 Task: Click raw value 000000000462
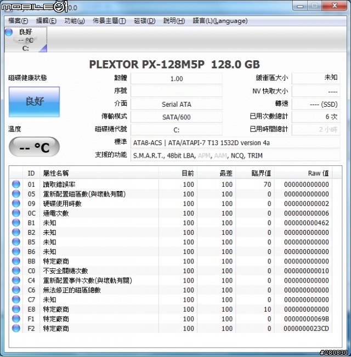point(306,223)
